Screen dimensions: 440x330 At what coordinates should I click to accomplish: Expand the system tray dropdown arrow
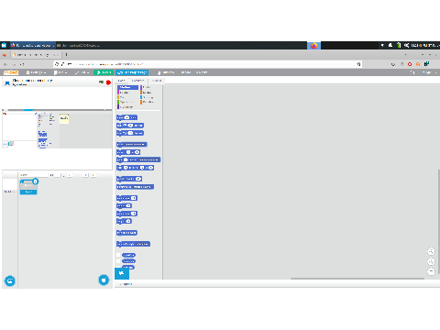(x=382, y=45)
